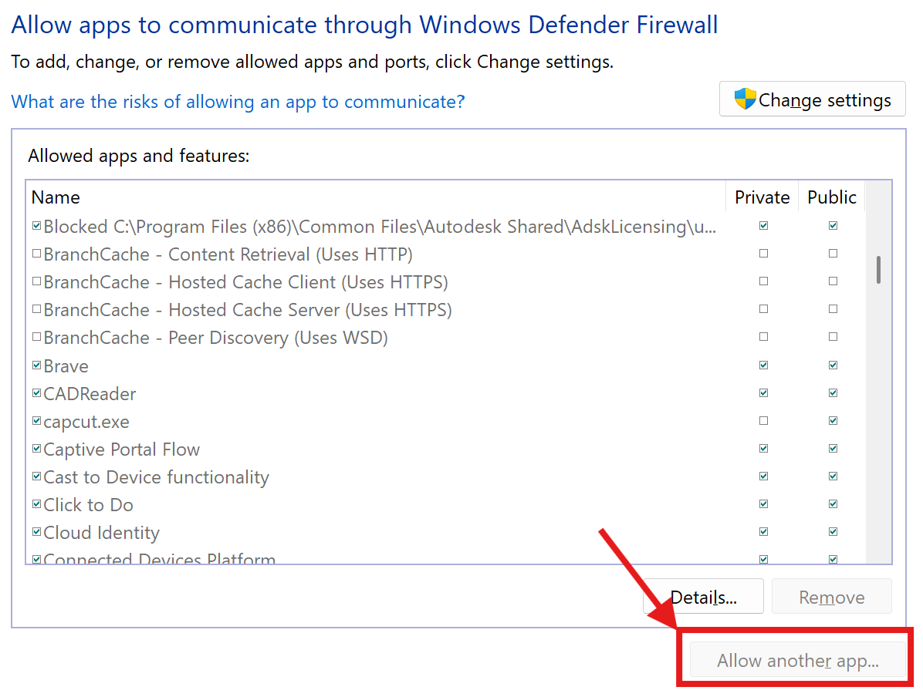The image size is (923, 697).
Task: Click the Private column header
Action: click(x=762, y=197)
